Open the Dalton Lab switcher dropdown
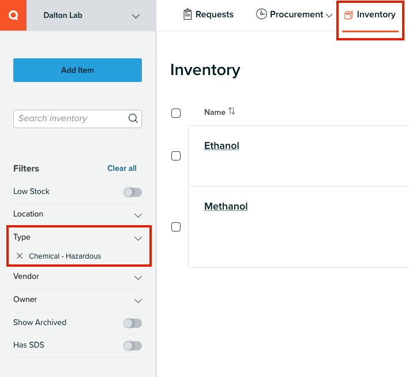 click(136, 16)
